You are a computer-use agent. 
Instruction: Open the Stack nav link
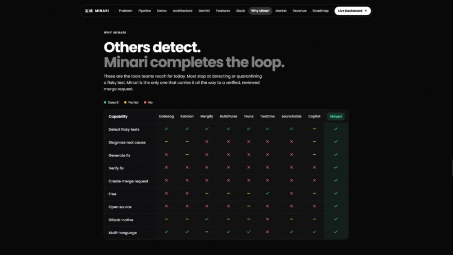coord(241,11)
